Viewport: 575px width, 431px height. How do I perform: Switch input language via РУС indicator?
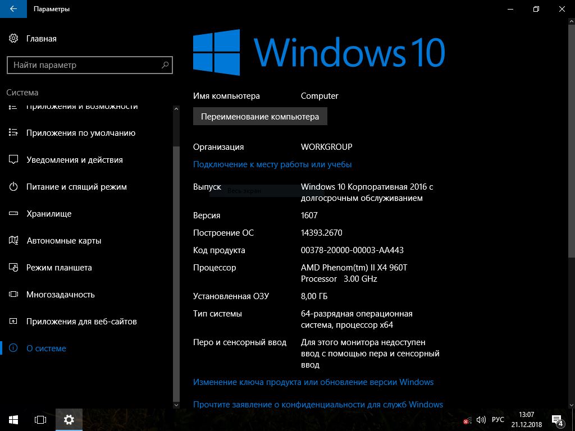[x=498, y=420]
